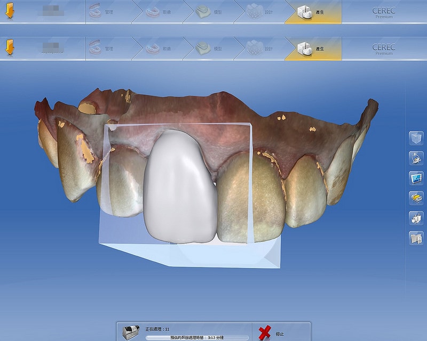Open the milling instruments icon in right sidebar
427x341 pixels.
click(416, 218)
